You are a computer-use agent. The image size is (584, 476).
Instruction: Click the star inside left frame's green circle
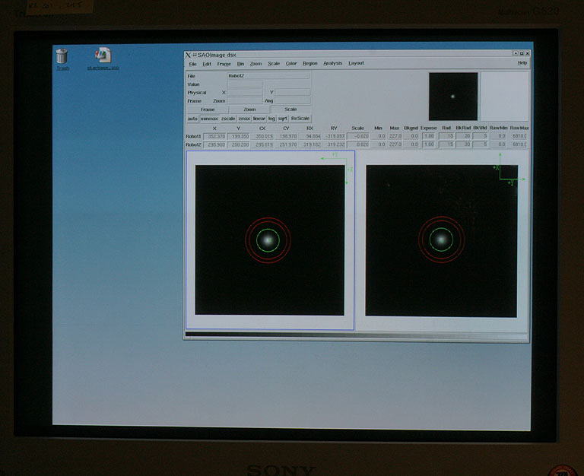point(267,240)
